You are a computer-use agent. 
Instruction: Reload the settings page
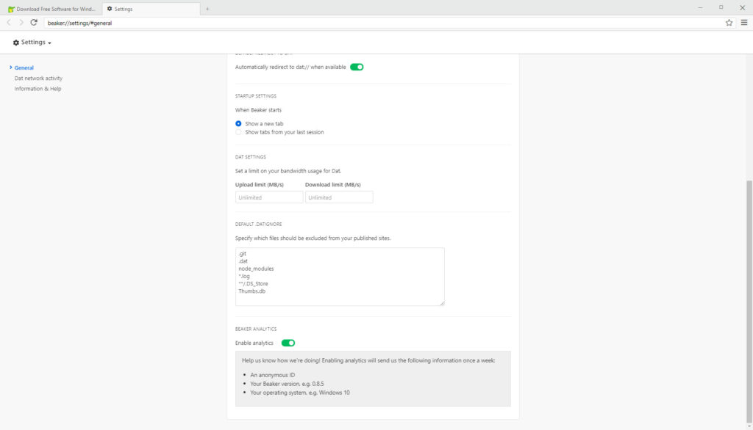pos(34,23)
